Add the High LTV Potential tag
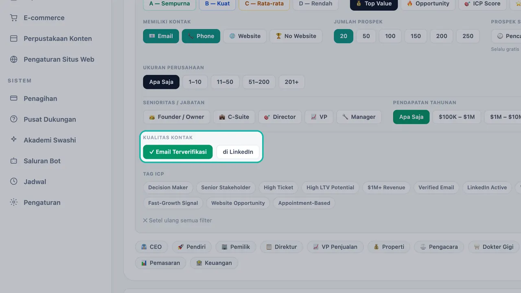The image size is (521, 293). (x=330, y=188)
